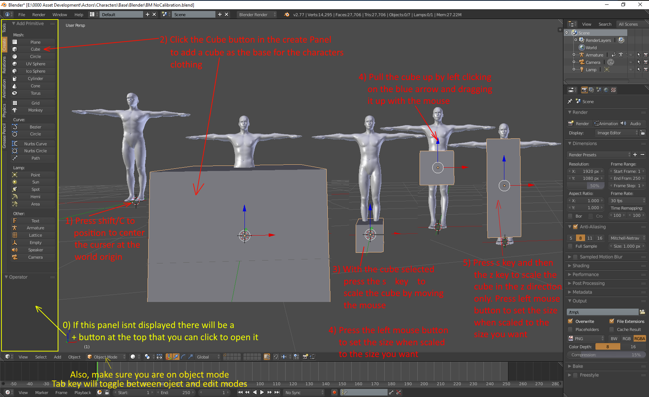Select the Texture properties checker icon
Image resolution: width=649 pixels, height=397 pixels.
(613, 90)
